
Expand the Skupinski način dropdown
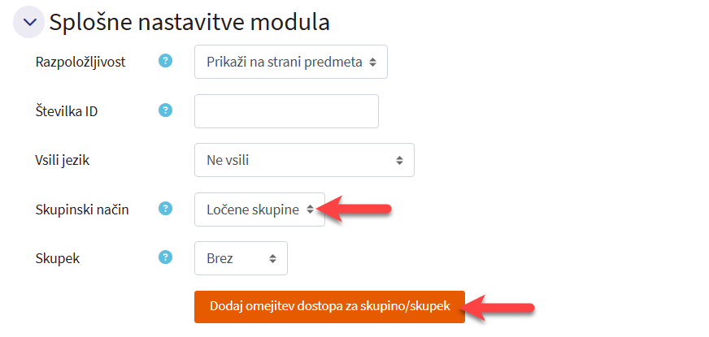pyautogui.click(x=259, y=210)
